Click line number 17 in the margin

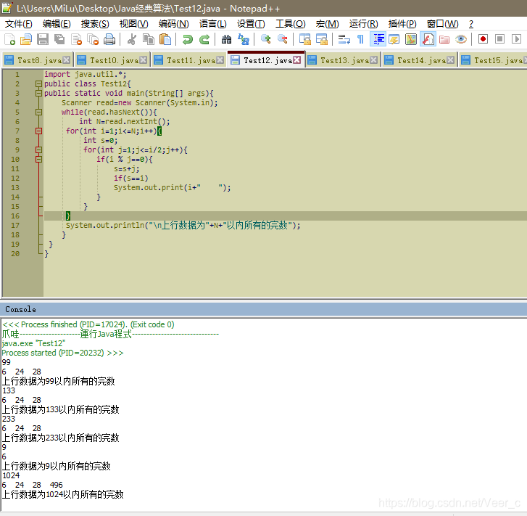[15, 225]
